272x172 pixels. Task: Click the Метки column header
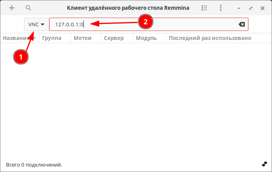(x=83, y=38)
